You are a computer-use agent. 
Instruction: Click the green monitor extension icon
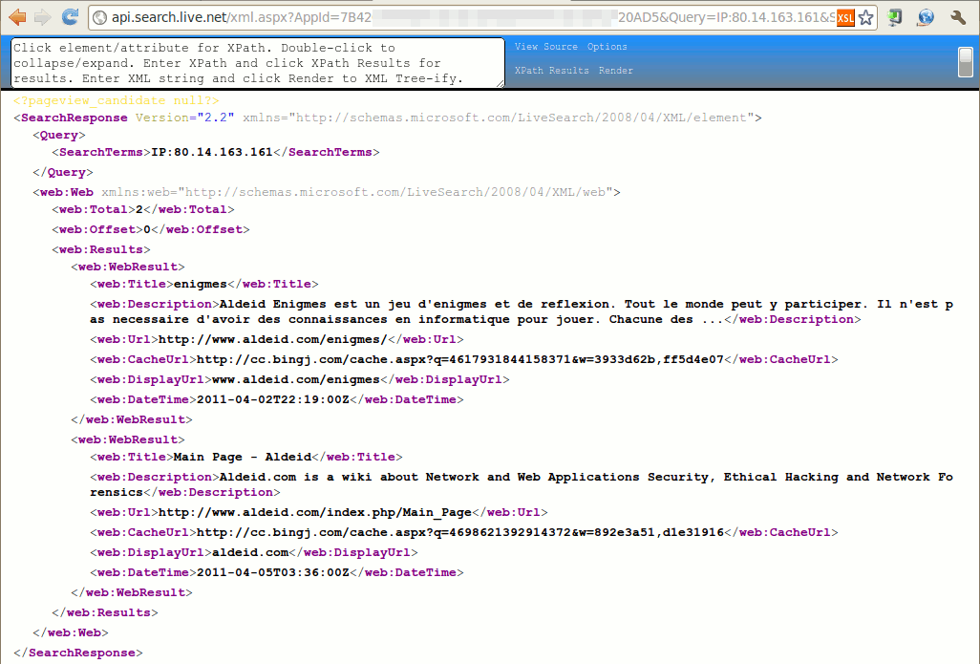point(895,17)
